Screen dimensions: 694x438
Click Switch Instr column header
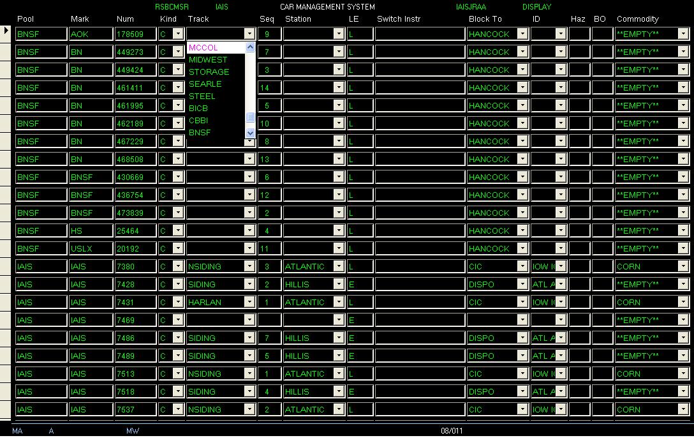point(398,19)
